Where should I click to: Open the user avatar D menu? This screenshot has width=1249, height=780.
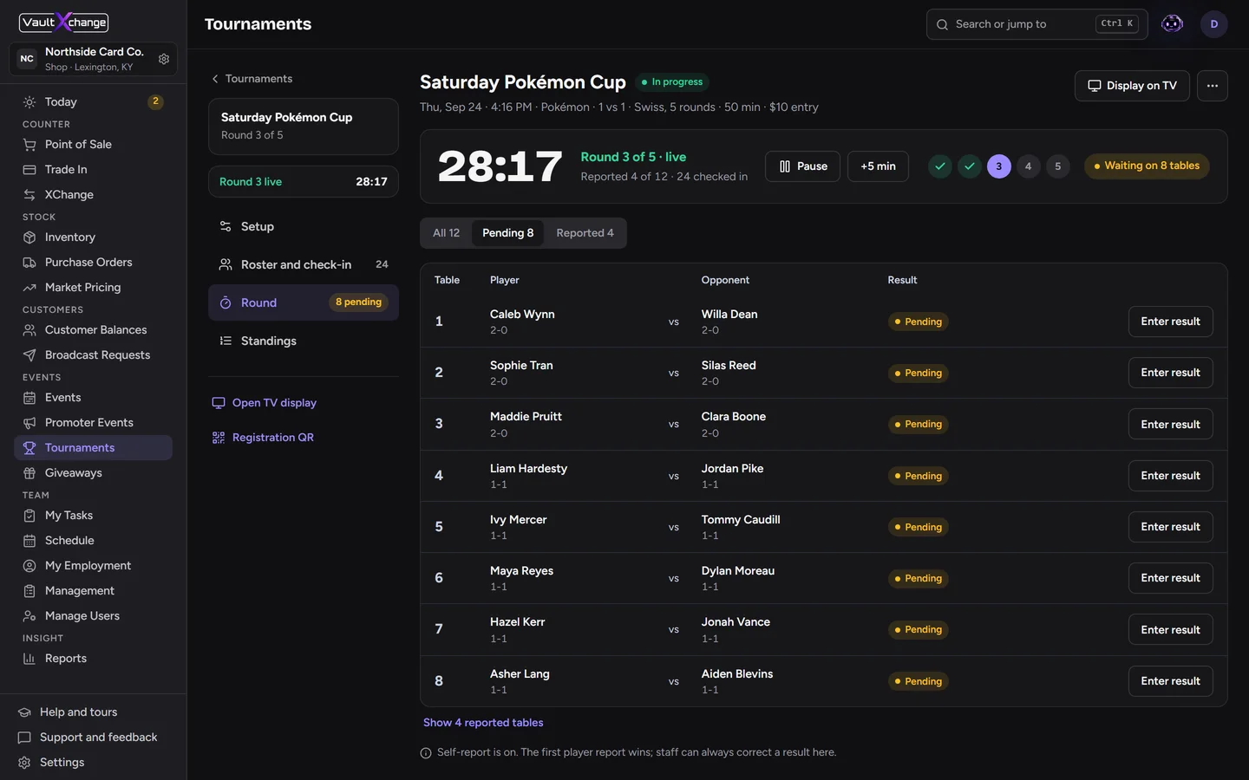pos(1213,24)
